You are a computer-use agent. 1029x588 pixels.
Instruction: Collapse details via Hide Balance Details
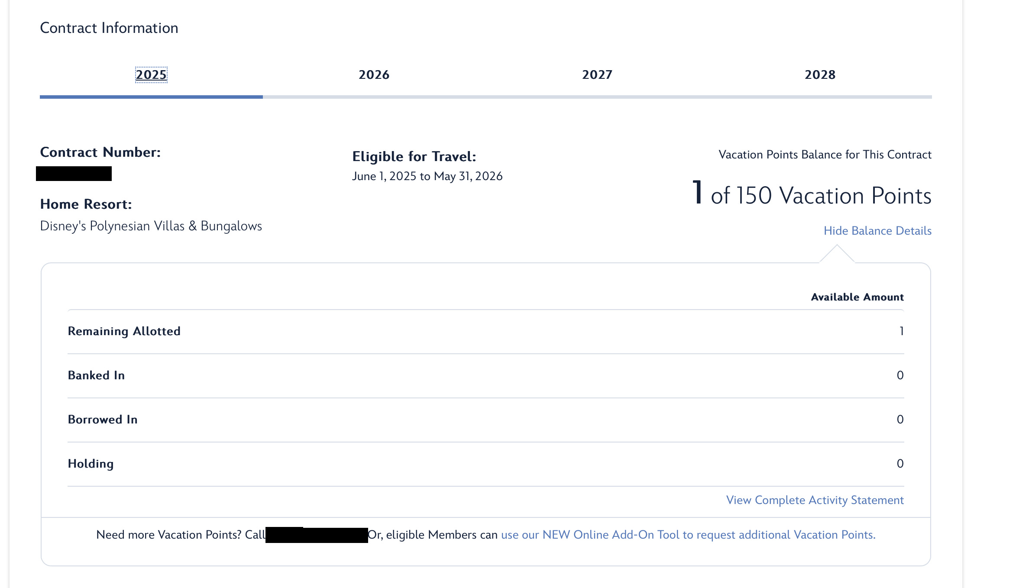877,231
